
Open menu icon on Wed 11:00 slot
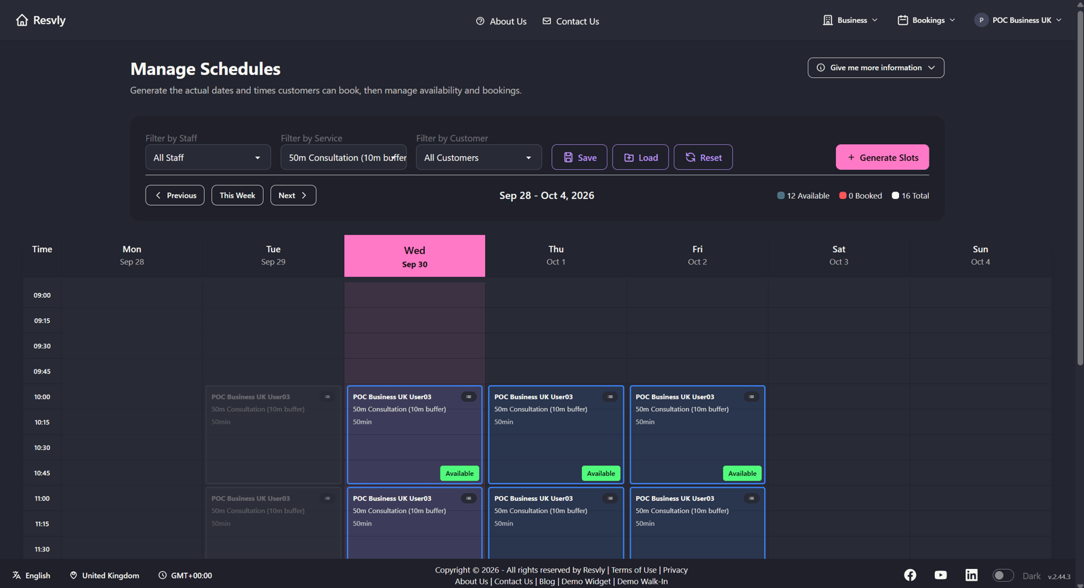tap(469, 499)
